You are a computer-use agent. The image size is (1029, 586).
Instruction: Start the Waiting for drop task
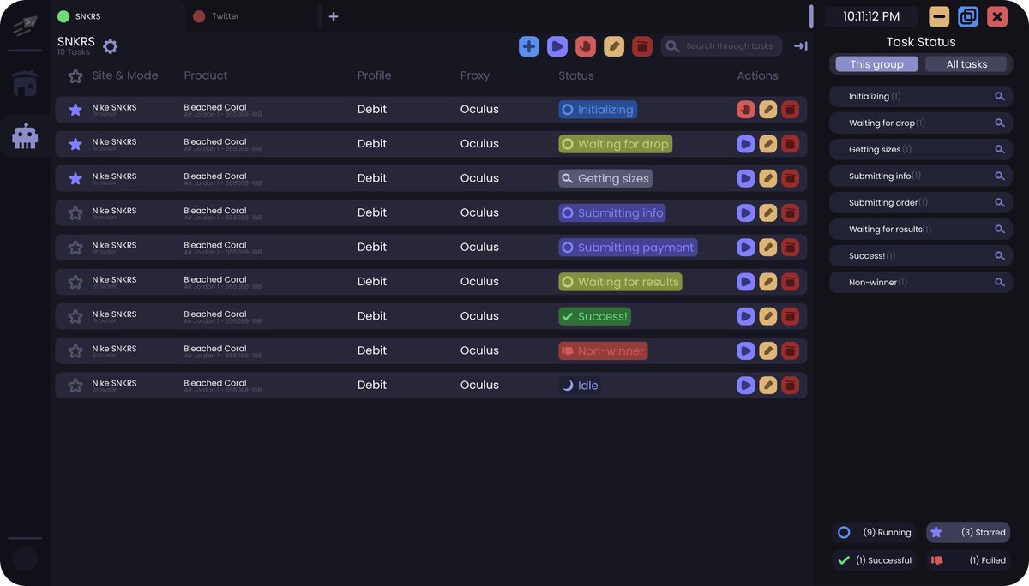(746, 144)
